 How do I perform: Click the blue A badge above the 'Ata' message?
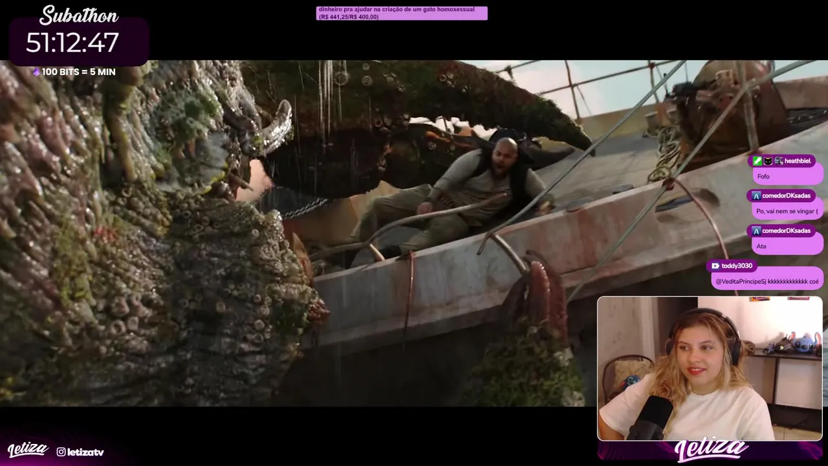pos(756,230)
